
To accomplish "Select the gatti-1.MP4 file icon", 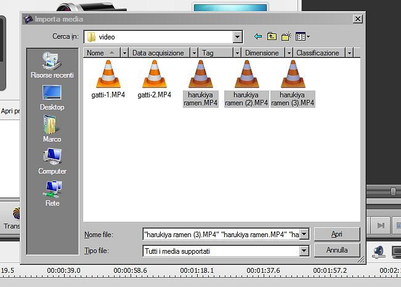I will pos(108,74).
